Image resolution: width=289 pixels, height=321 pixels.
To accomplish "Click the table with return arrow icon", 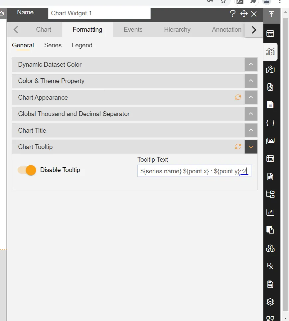I will click(x=270, y=159).
